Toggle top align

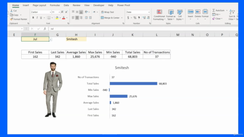pos(73,12)
